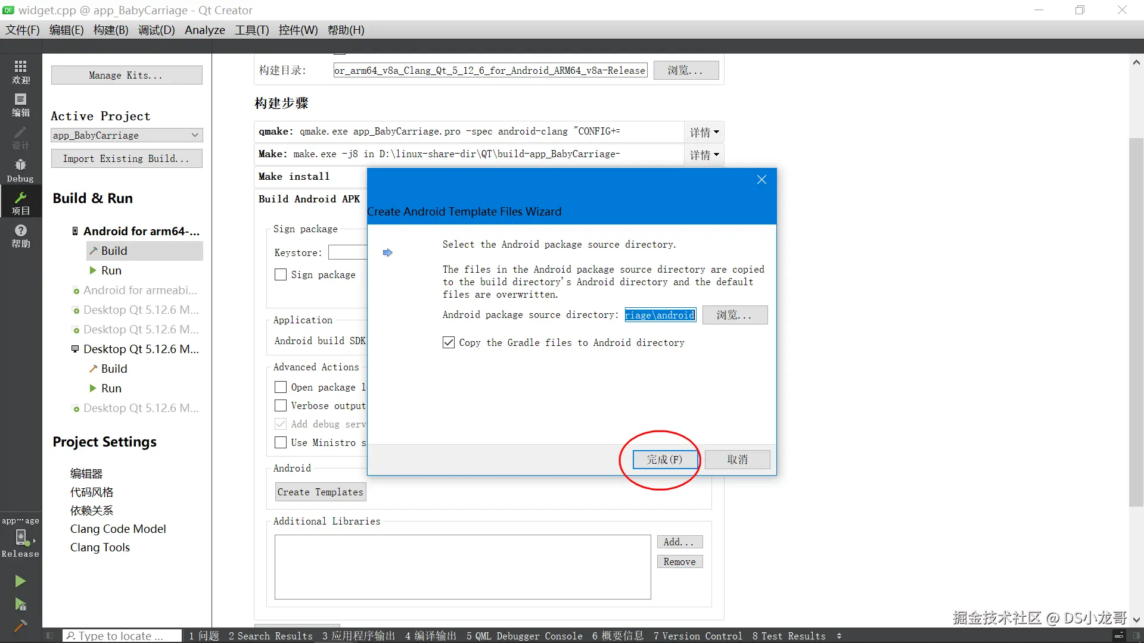Expand the Make step details dropdown
Viewport: 1144px width, 643px height.
click(704, 155)
